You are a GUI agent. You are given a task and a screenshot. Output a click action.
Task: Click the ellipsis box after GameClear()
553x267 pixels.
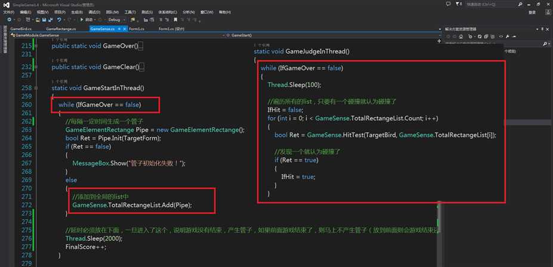tap(142, 67)
